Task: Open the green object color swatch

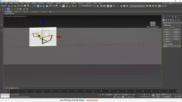Action: pos(179,46)
